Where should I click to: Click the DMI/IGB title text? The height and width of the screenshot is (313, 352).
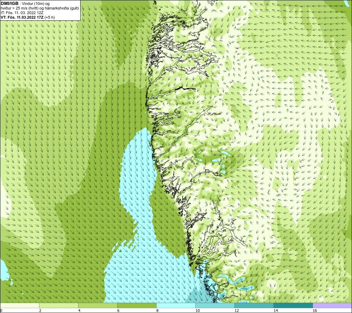tap(10, 4)
